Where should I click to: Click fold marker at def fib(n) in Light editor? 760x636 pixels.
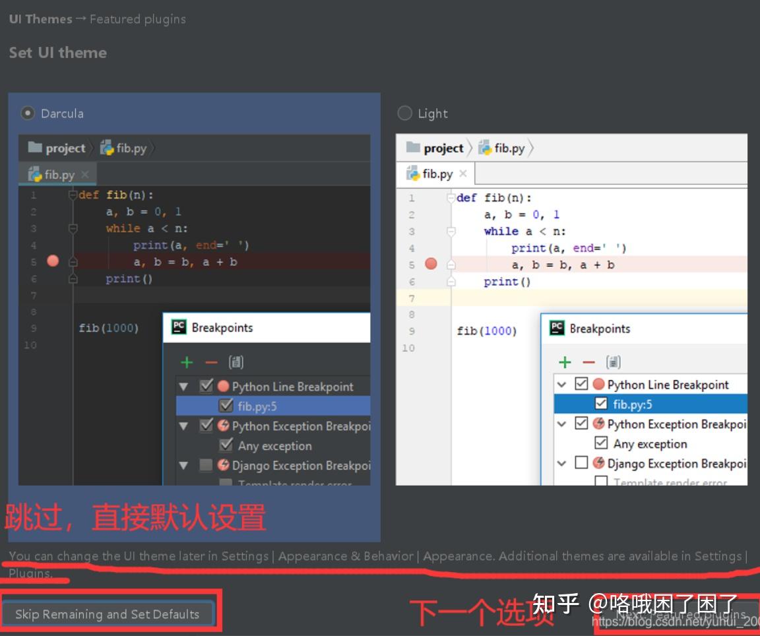[x=451, y=198]
